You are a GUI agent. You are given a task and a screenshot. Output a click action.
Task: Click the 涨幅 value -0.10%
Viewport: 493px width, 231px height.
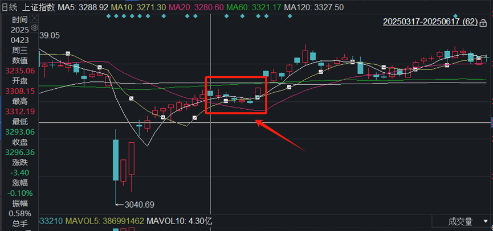click(20, 193)
